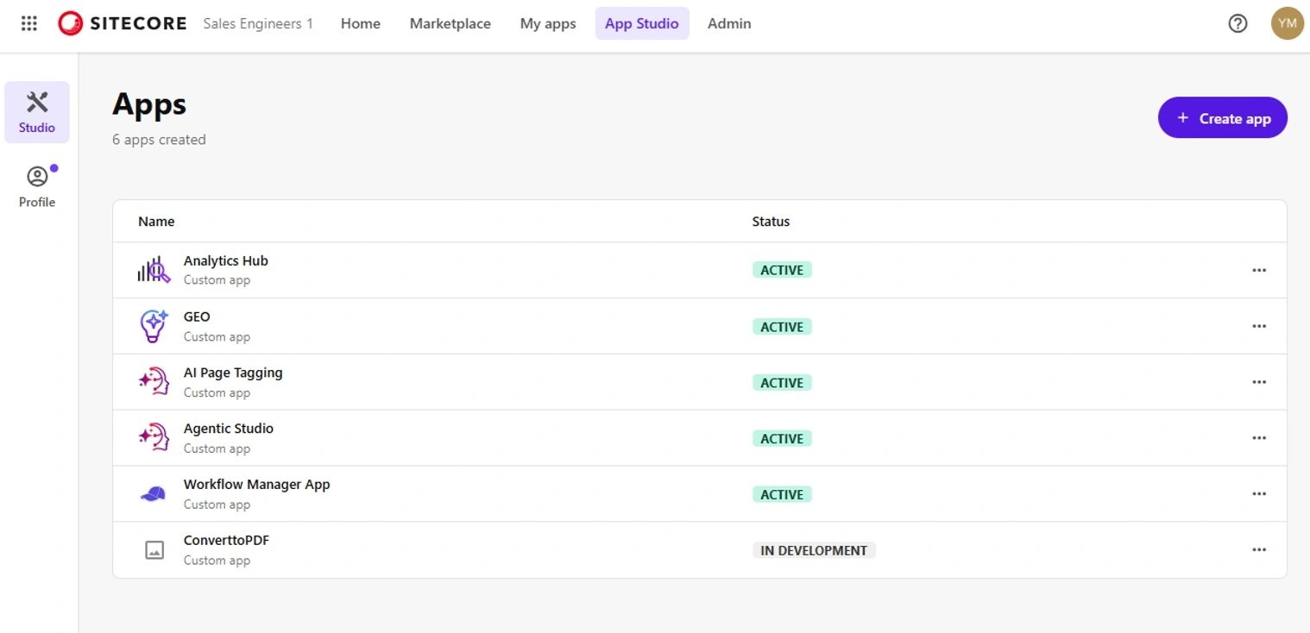Screen dimensions: 1310x633
Task: Click the Analytics Hub chart icon
Action: click(x=153, y=269)
